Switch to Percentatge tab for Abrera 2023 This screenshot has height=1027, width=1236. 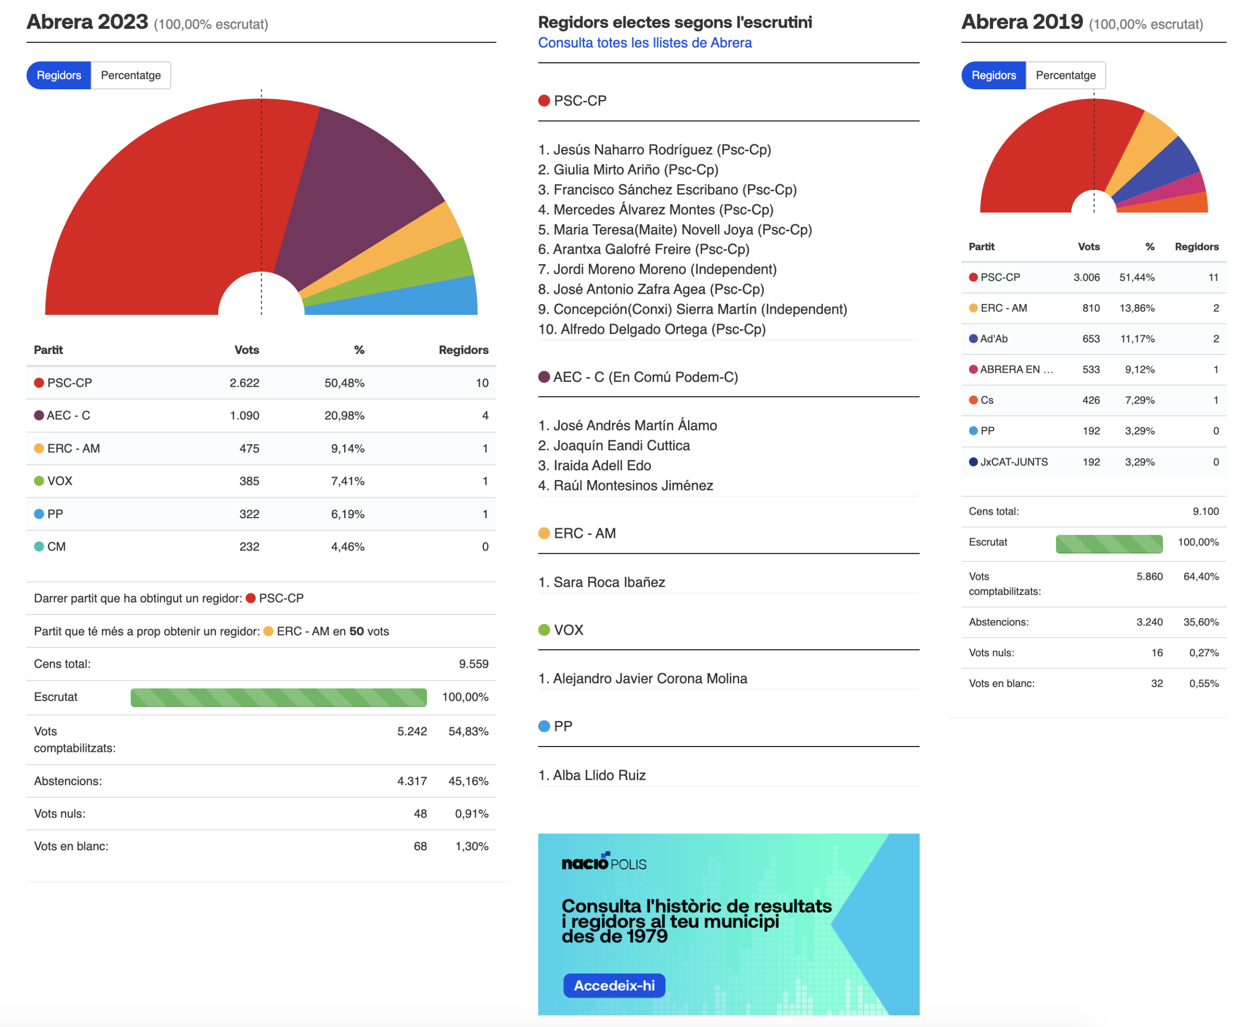click(x=131, y=75)
